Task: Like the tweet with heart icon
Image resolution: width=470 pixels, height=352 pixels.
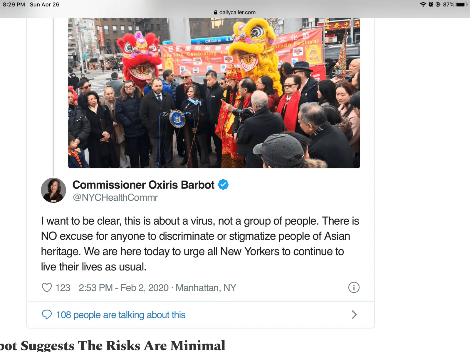Action: click(47, 287)
